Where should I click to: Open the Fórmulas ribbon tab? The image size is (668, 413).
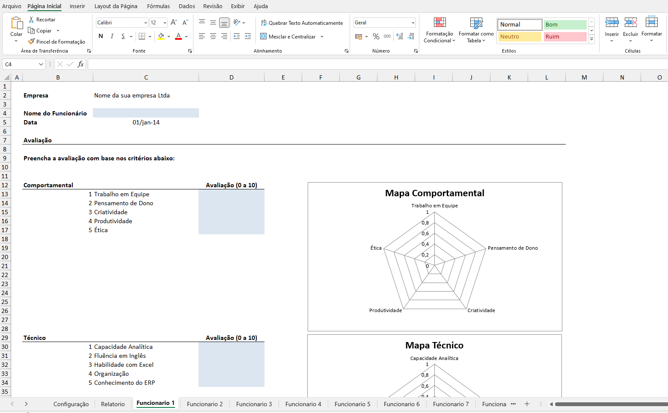coord(158,6)
